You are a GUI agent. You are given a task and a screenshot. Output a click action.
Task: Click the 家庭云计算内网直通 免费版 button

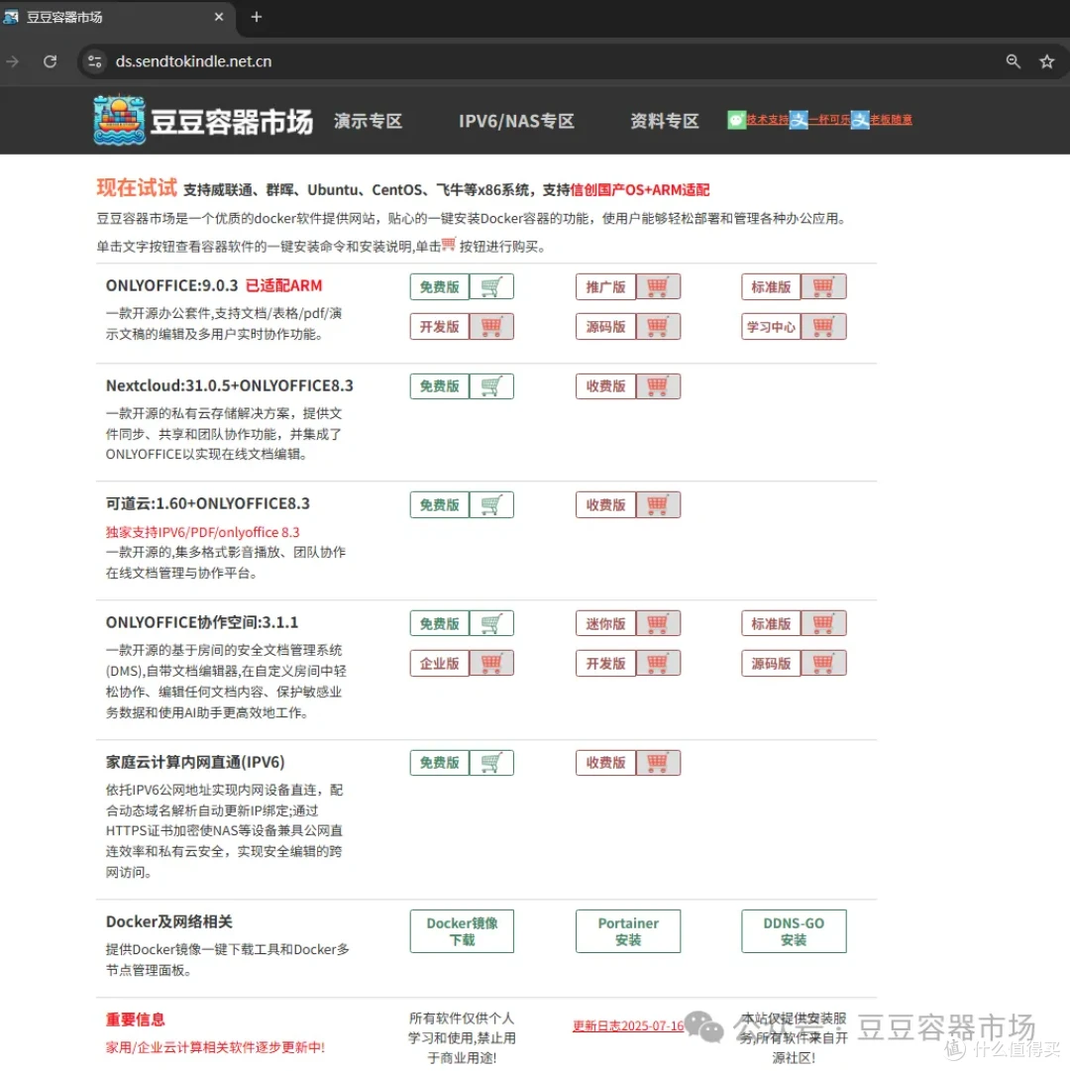coord(440,763)
